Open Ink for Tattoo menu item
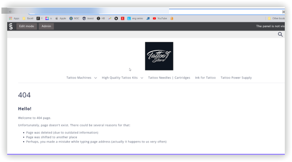This screenshot has height=162, width=292. tap(205, 78)
